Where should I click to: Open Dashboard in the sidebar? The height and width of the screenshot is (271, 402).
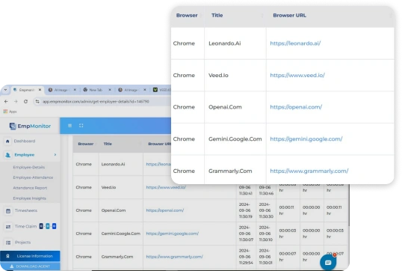tap(25, 141)
